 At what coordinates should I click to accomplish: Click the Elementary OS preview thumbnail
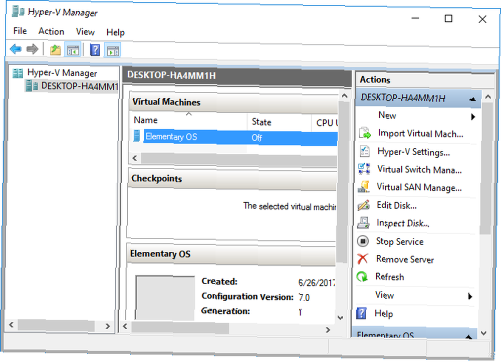[x=165, y=297]
